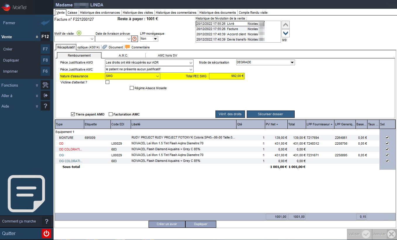Open the LPP monégasque dropdown
Screen dimensions: 397x240
(x=149, y=39)
